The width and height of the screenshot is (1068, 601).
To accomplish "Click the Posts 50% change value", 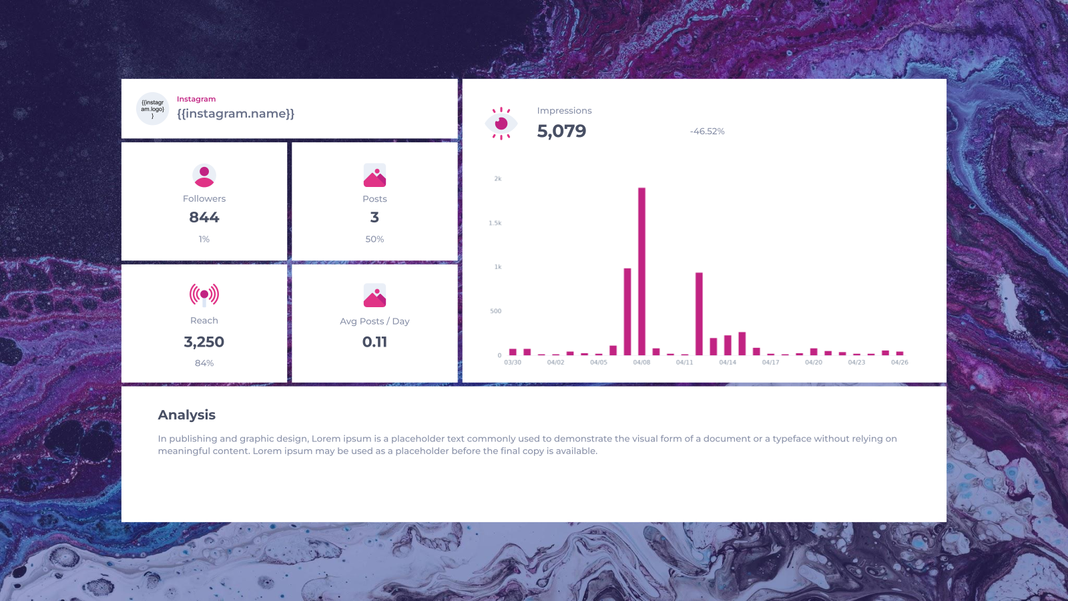I will [374, 239].
